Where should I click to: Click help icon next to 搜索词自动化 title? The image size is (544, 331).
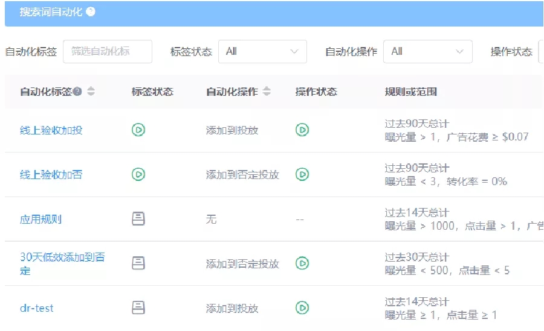[x=90, y=12]
